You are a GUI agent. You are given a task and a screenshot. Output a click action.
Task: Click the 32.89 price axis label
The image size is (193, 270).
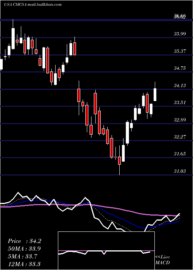(x=180, y=120)
